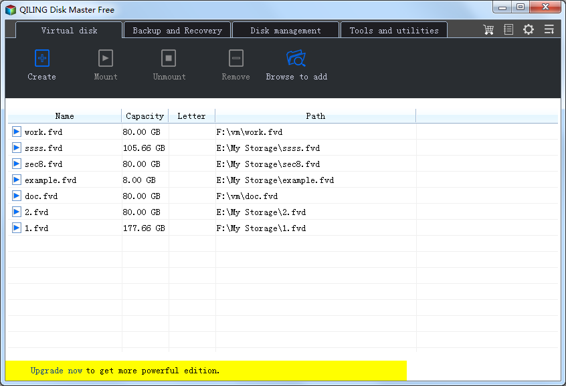Click the 177.66 GB capacity value

[144, 228]
